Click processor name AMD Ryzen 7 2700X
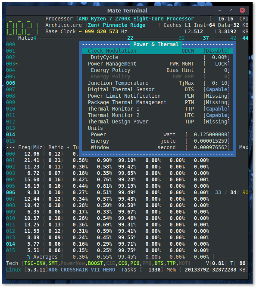The width and height of the screenshot is (256, 287). coord(136,19)
